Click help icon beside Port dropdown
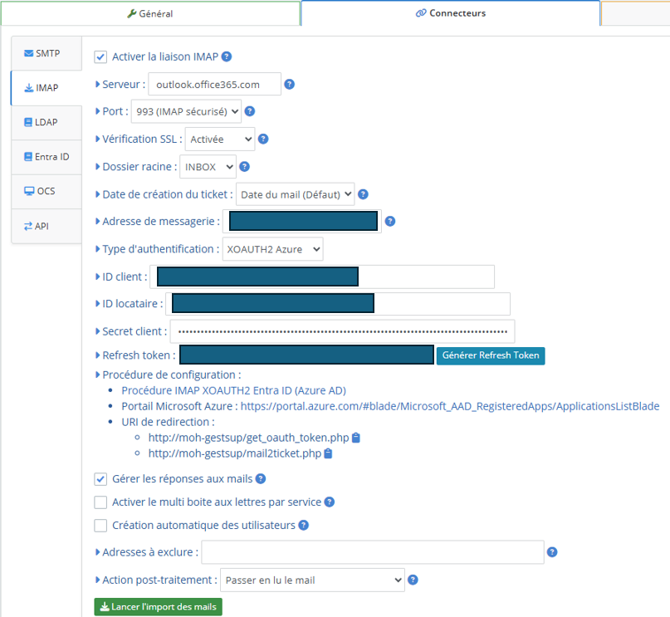The height and width of the screenshot is (617, 670). [x=249, y=111]
